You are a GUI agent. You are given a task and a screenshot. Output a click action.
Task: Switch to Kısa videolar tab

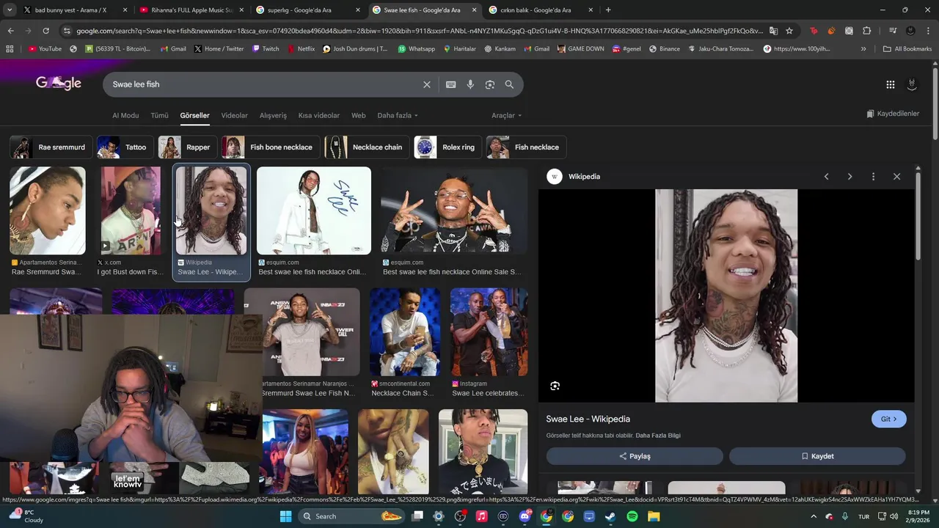point(319,116)
